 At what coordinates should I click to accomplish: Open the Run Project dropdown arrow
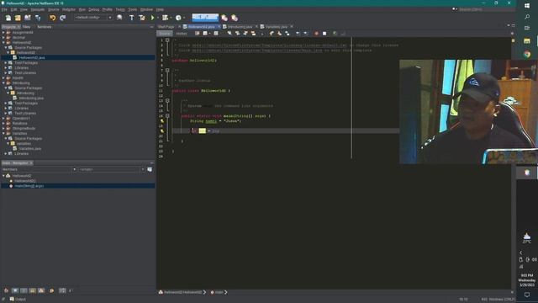tap(158, 18)
